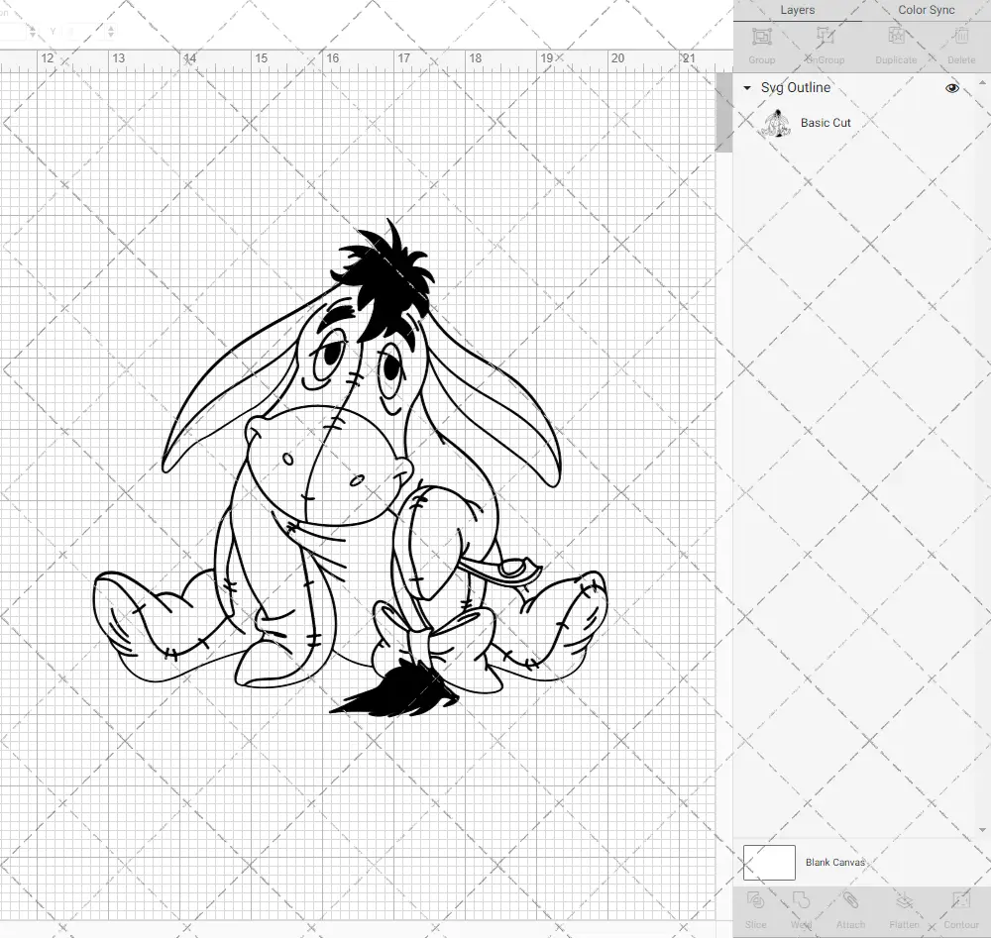Hide the Svg Outline layer via eye icon
The width and height of the screenshot is (991, 938).
pos(951,88)
